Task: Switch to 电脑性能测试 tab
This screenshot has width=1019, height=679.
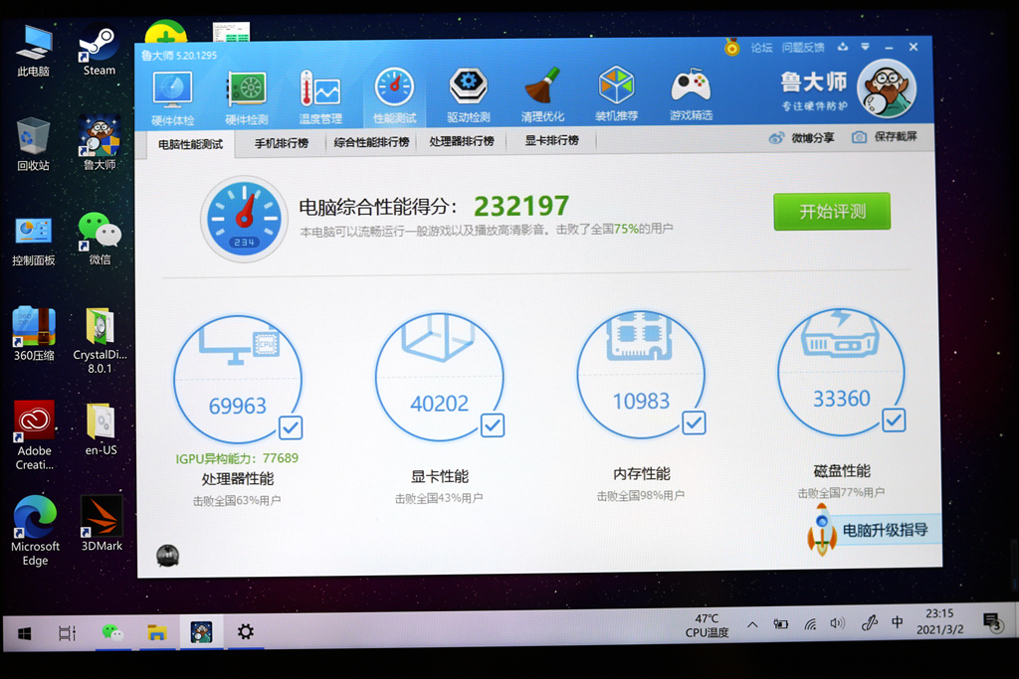Action: pos(190,144)
